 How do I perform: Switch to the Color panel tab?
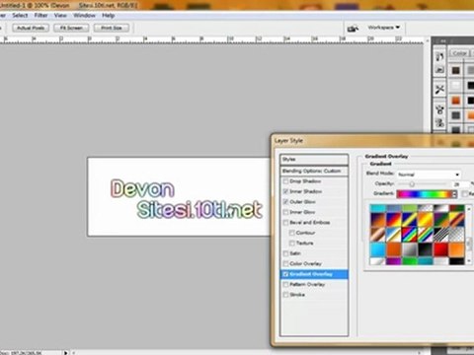(460, 53)
